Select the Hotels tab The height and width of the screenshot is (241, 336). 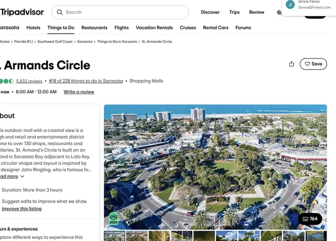[x=33, y=28]
